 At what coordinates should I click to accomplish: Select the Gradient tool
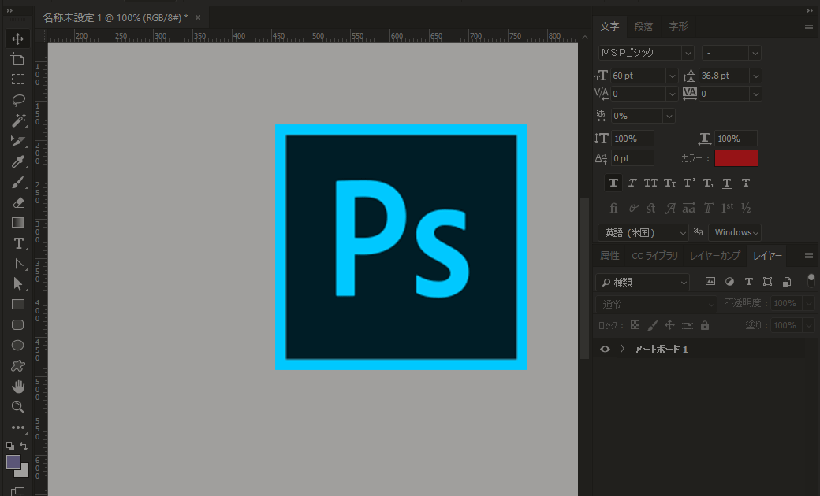click(18, 223)
